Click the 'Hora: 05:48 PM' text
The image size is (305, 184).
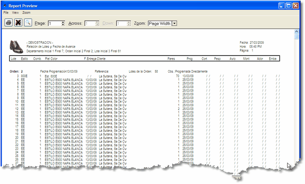pos(251,47)
